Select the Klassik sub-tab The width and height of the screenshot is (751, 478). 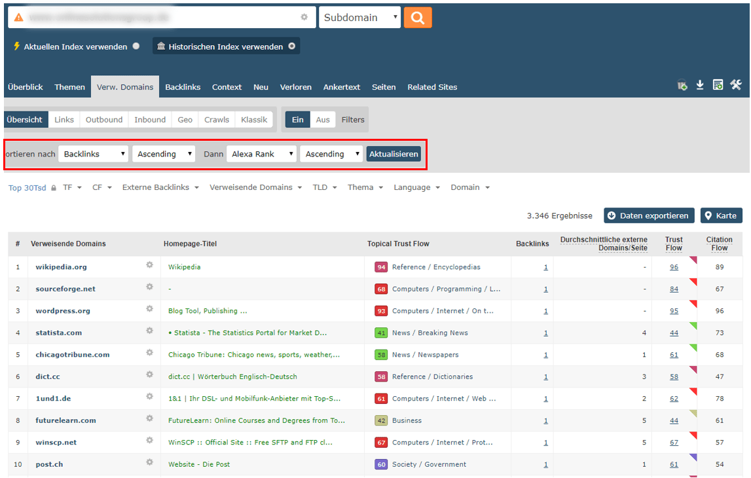point(254,120)
